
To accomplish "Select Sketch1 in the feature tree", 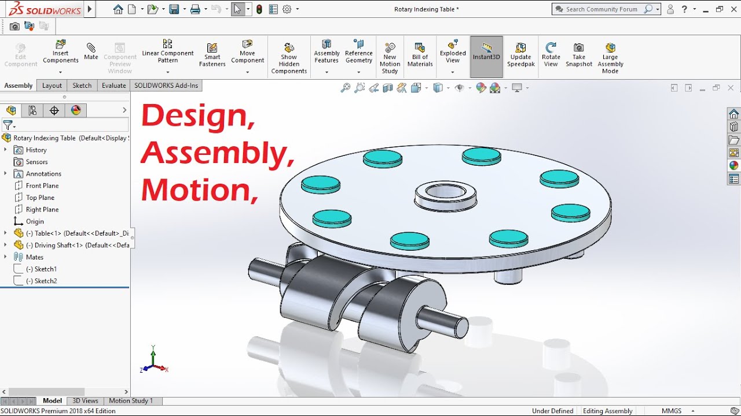I will (x=41, y=269).
